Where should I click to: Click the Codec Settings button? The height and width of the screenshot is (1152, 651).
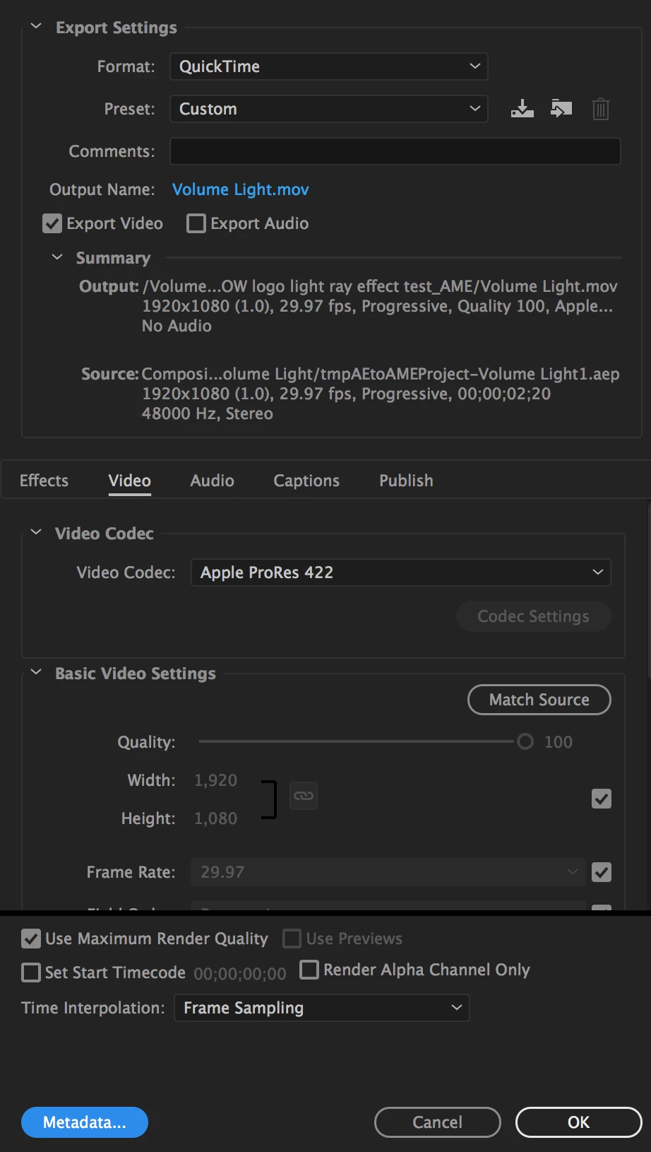(533, 616)
